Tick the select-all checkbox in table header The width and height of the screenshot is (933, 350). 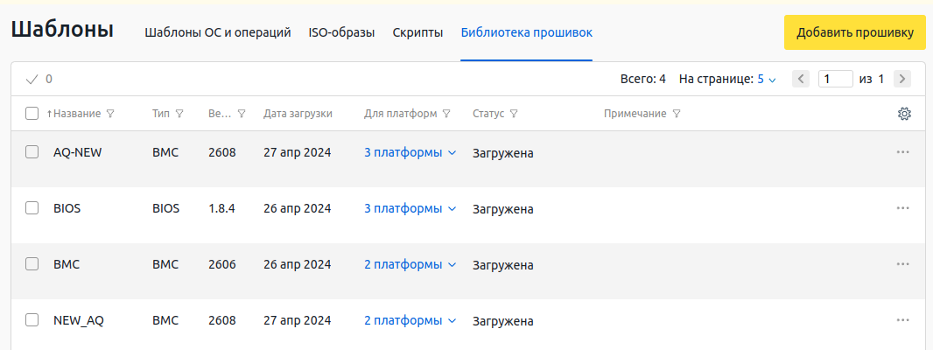coord(32,114)
